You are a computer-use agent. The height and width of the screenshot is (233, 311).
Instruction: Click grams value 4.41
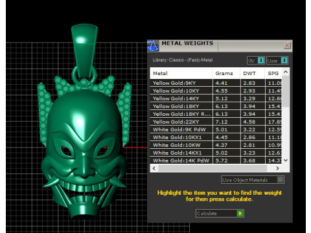tap(222, 83)
